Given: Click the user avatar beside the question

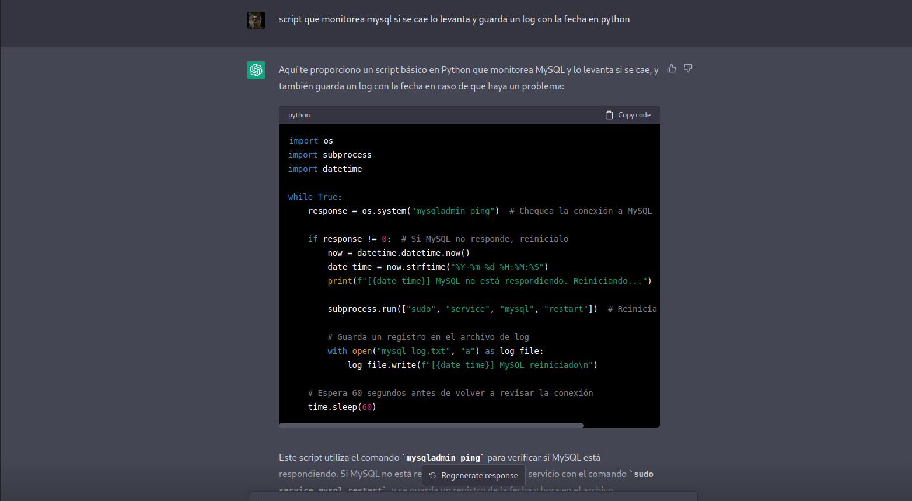Looking at the screenshot, I should (256, 19).
